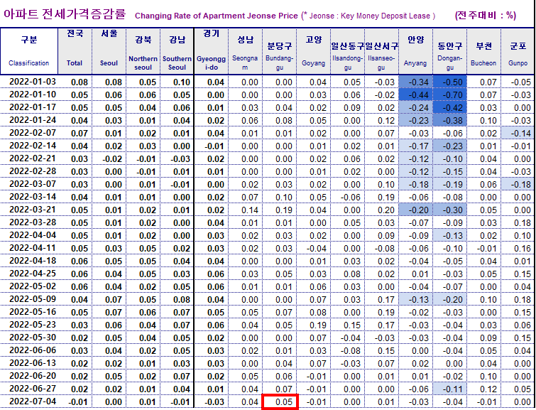Select the date cell 2022-03-07

29,184
